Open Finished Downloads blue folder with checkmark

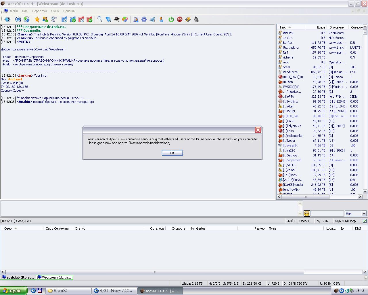tap(73, 19)
